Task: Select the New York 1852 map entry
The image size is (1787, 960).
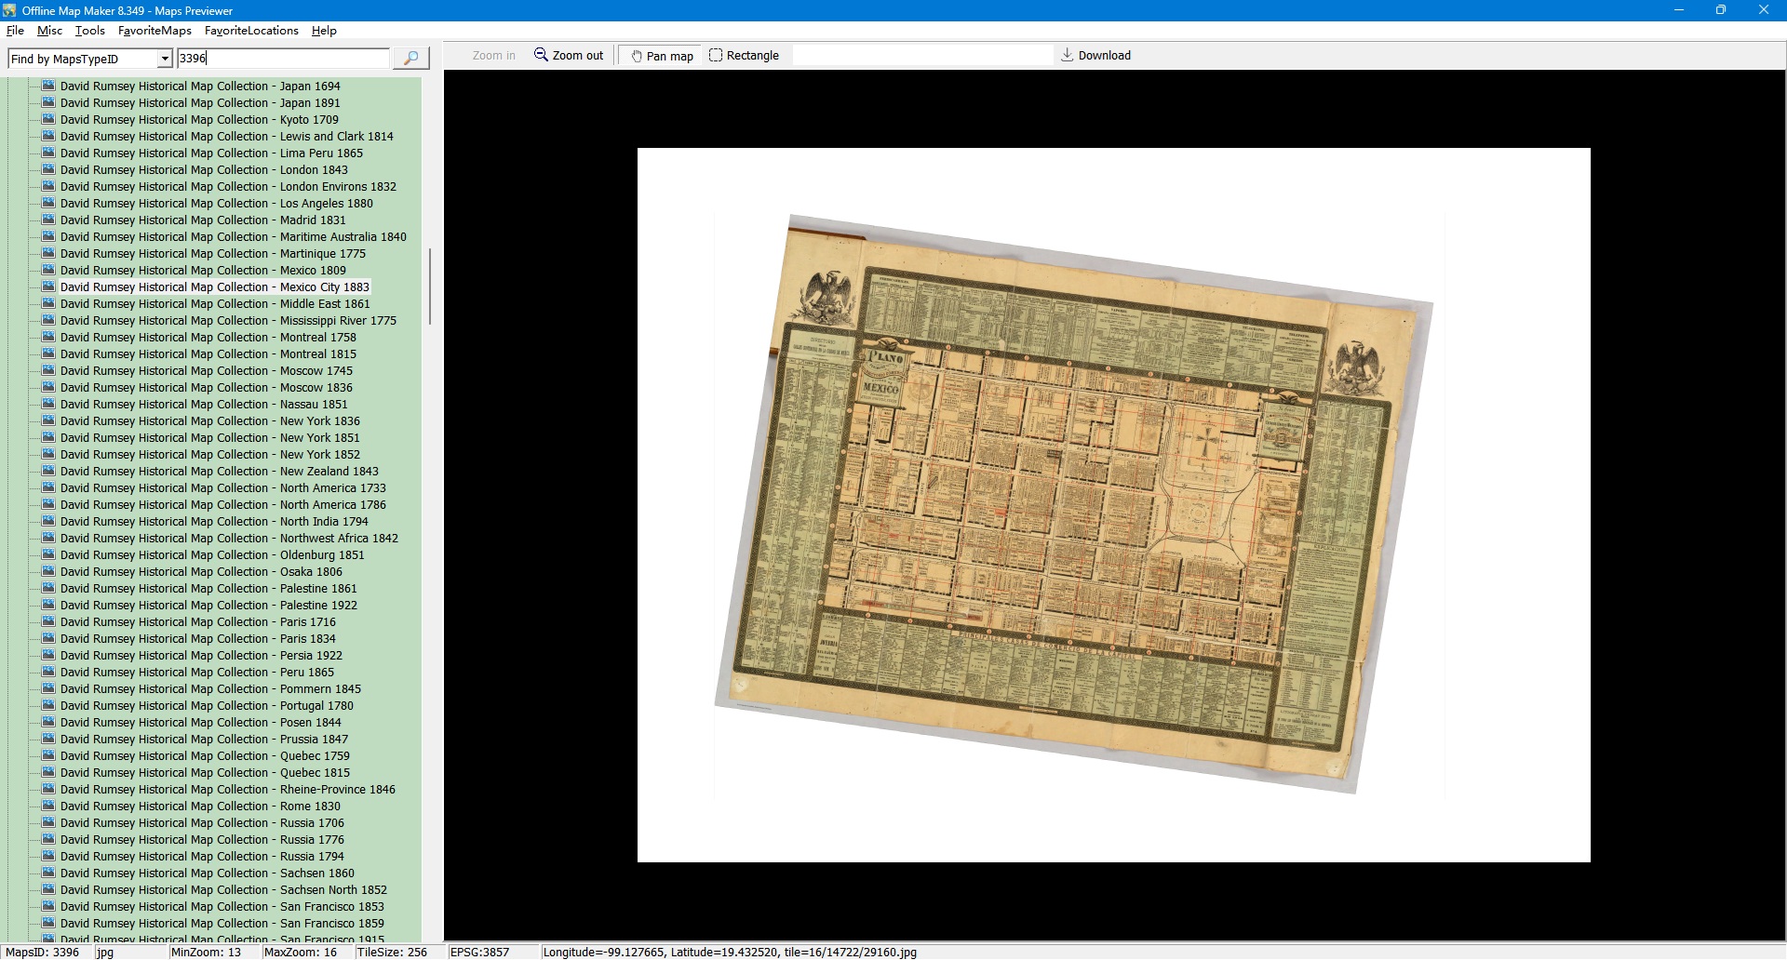Action: pos(209,454)
